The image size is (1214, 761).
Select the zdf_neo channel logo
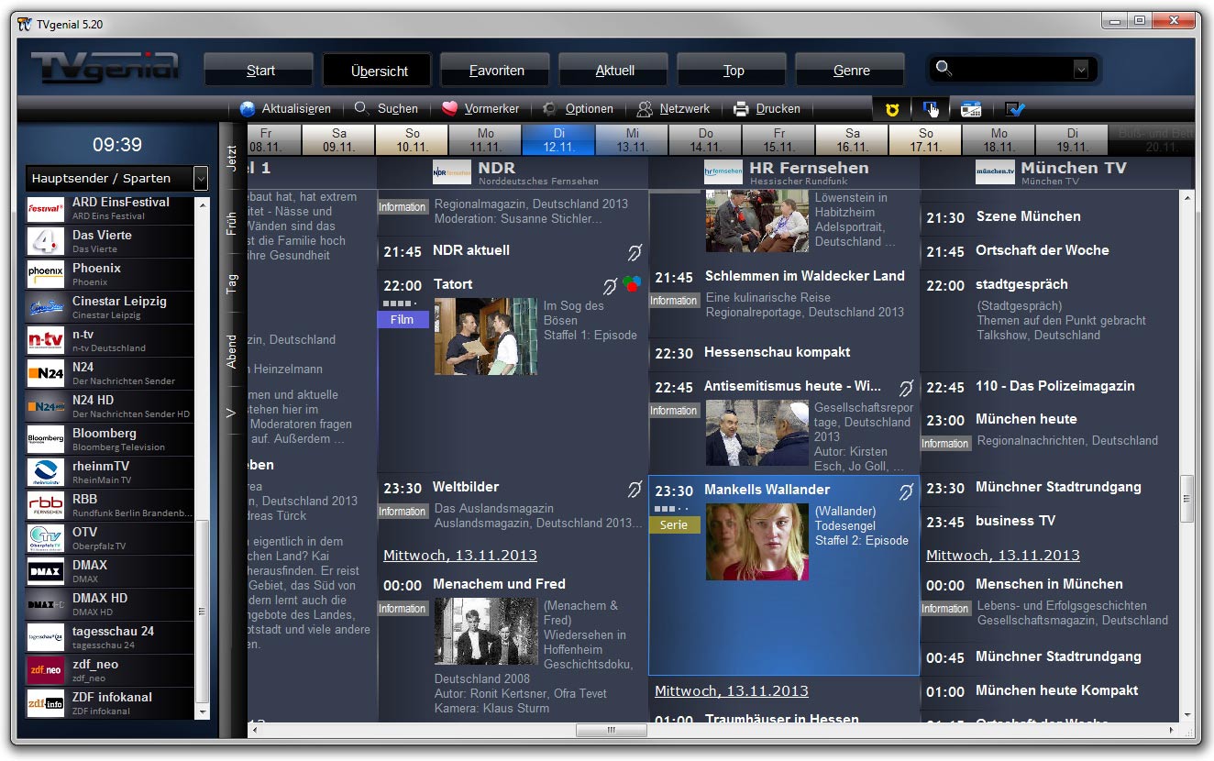[x=46, y=671]
